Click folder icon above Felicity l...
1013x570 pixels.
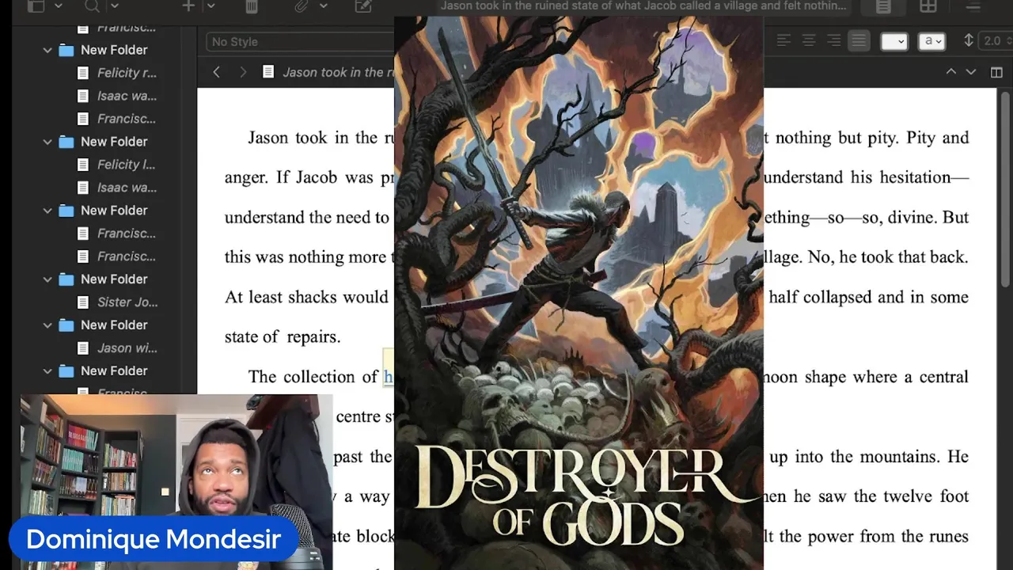coord(66,142)
